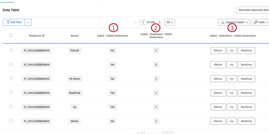Open Export & Import menu
This screenshot has width=269, height=134.
click(234, 22)
